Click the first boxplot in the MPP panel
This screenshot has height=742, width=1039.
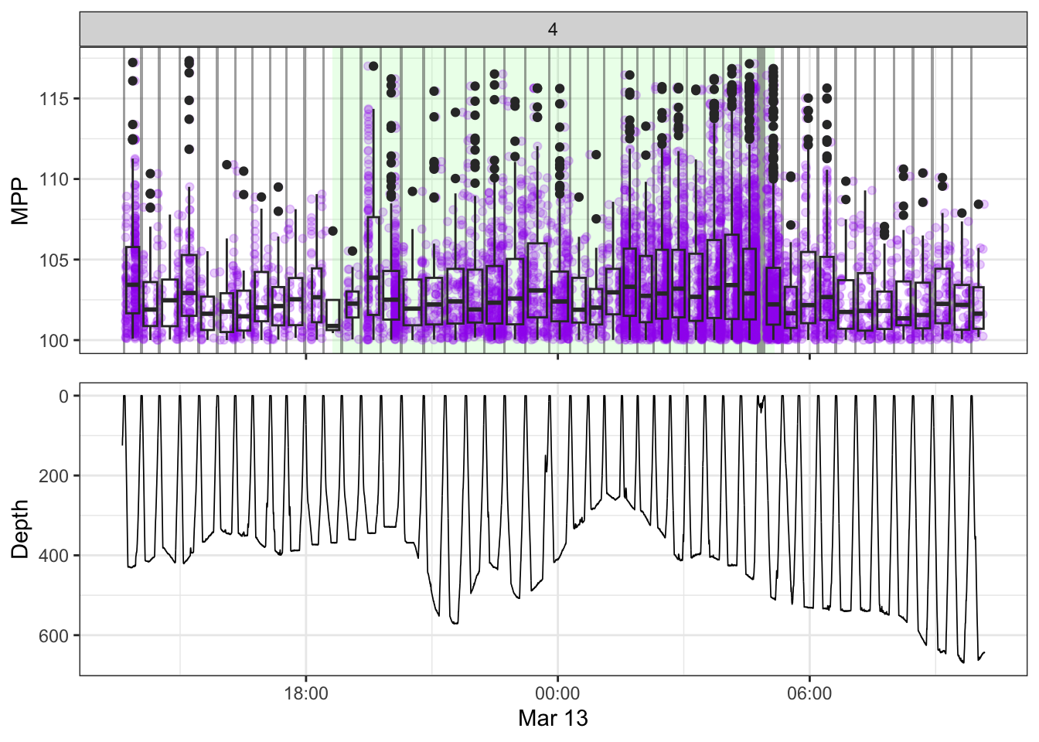[x=132, y=281]
